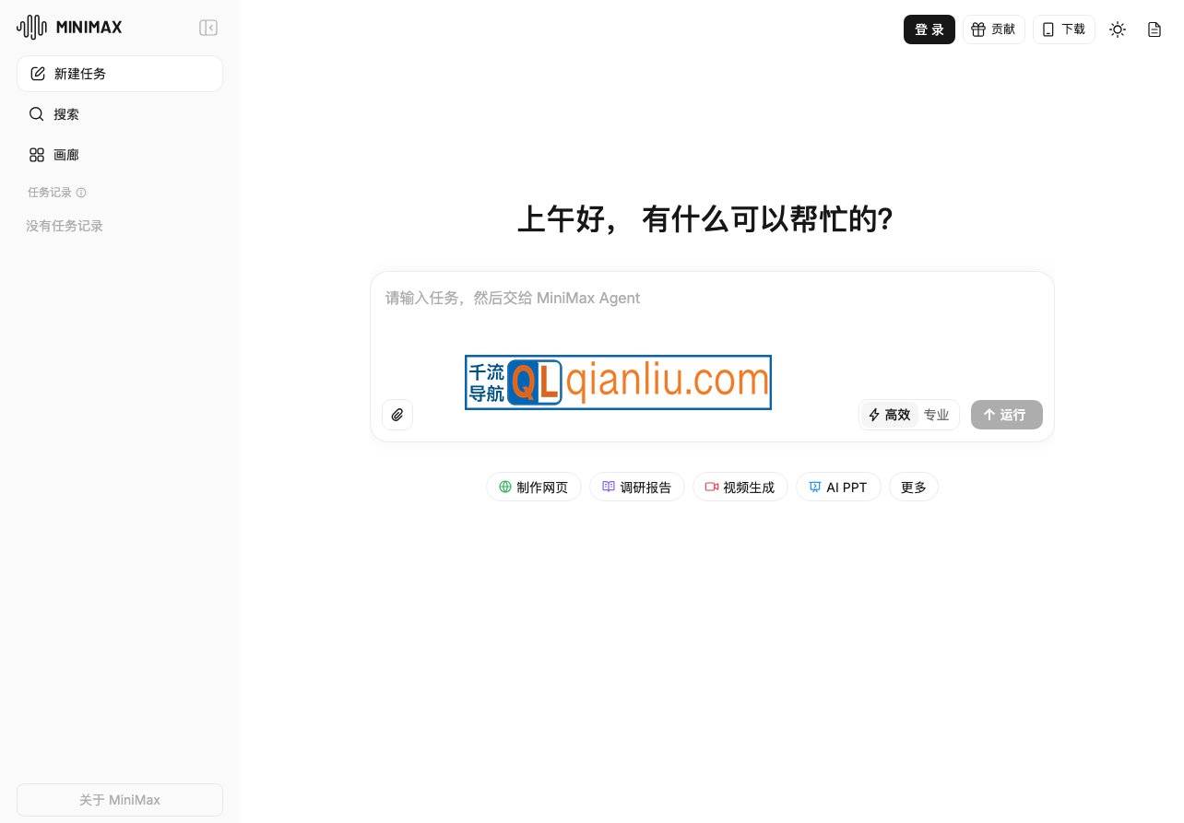The height and width of the screenshot is (823, 1184).
Task: Collapse the left sidebar
Action: coord(208,28)
